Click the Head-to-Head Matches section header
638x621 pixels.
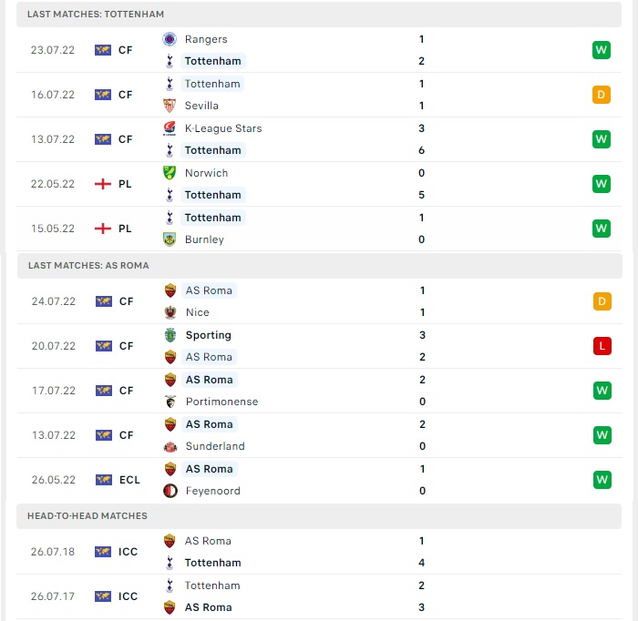pyautogui.click(x=319, y=516)
